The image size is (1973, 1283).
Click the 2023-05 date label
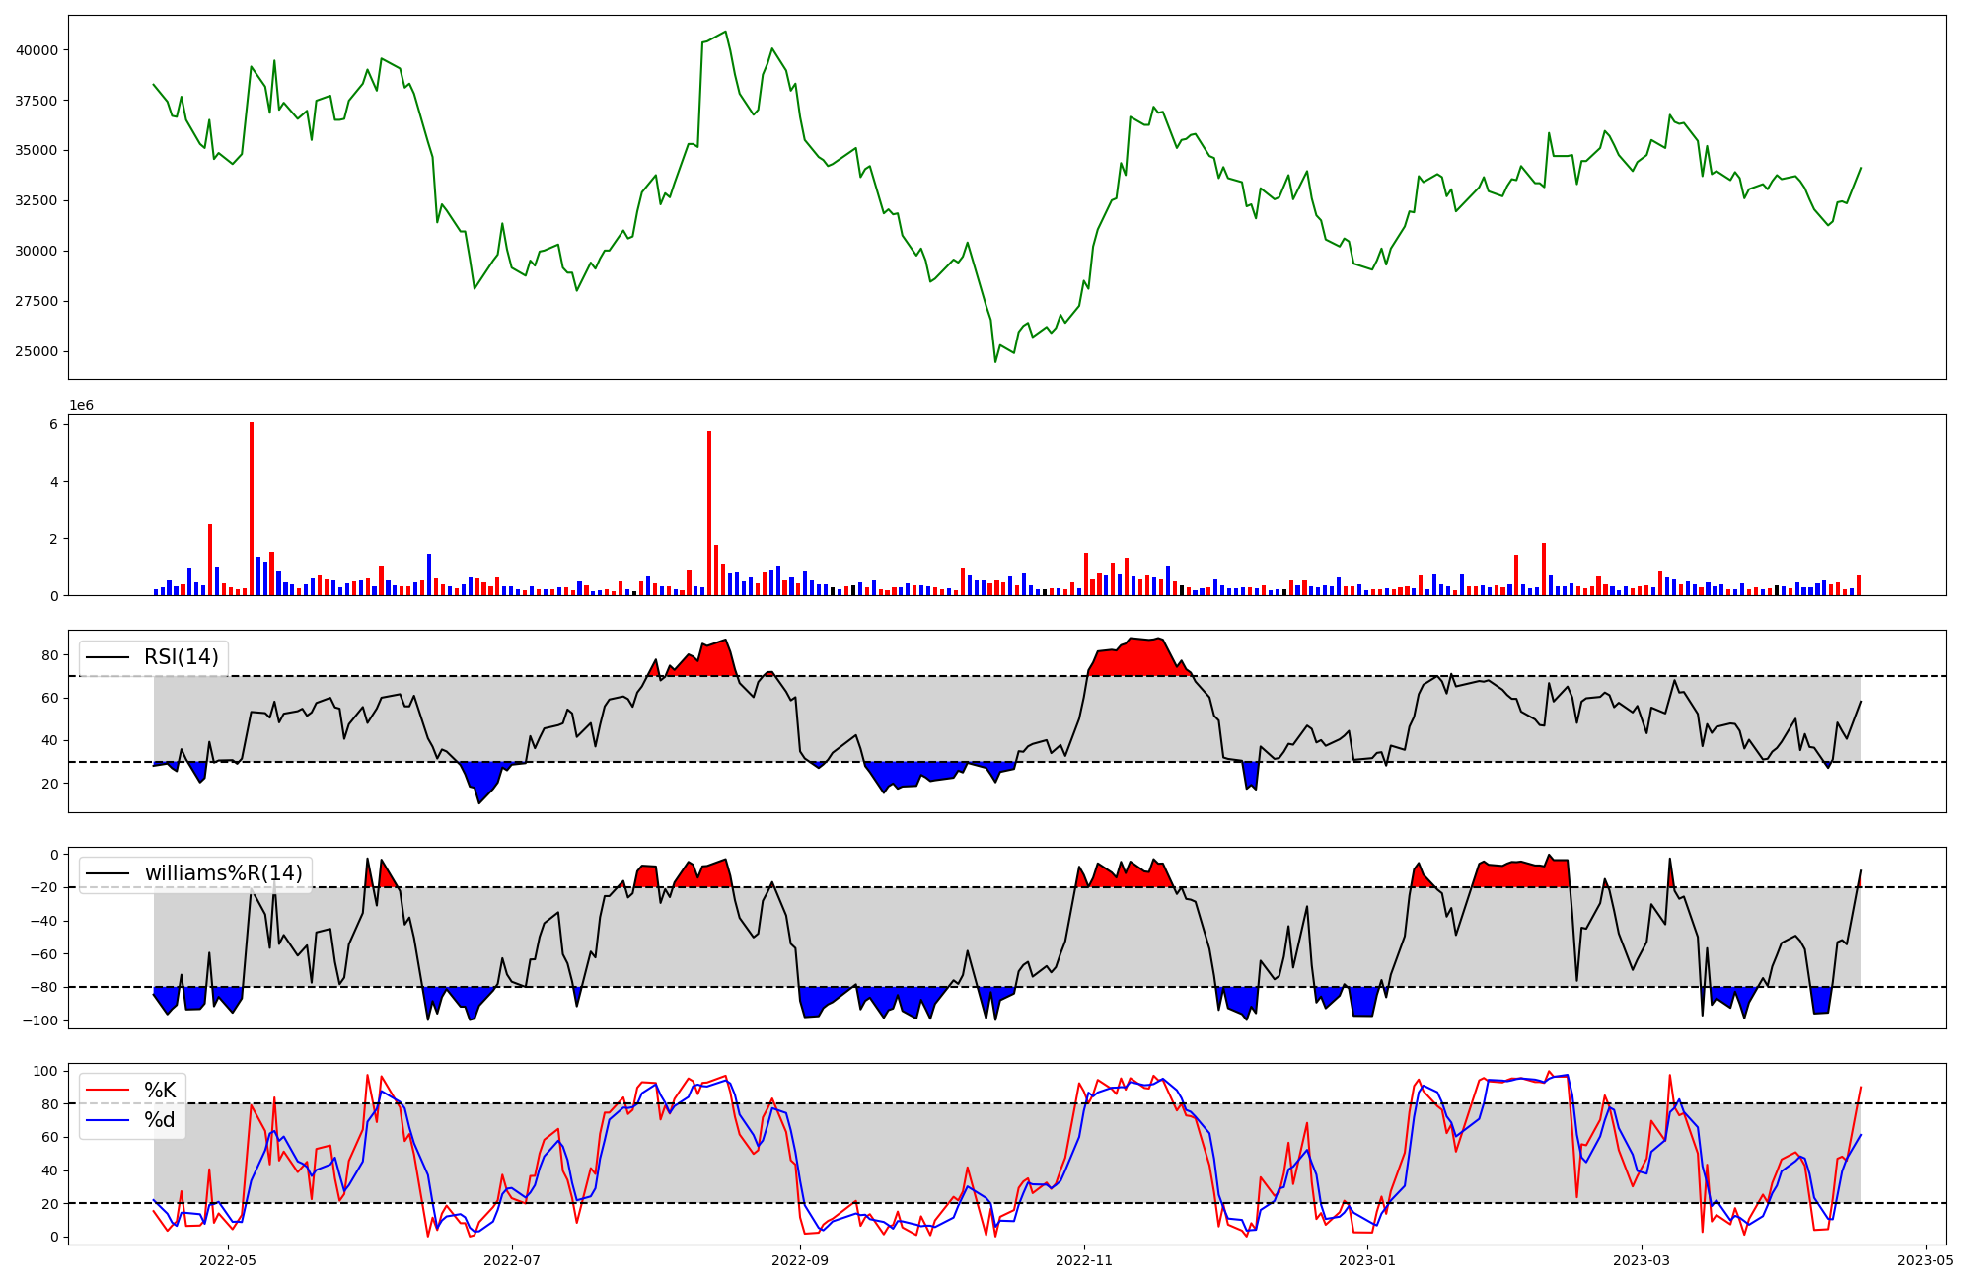(x=1926, y=1260)
